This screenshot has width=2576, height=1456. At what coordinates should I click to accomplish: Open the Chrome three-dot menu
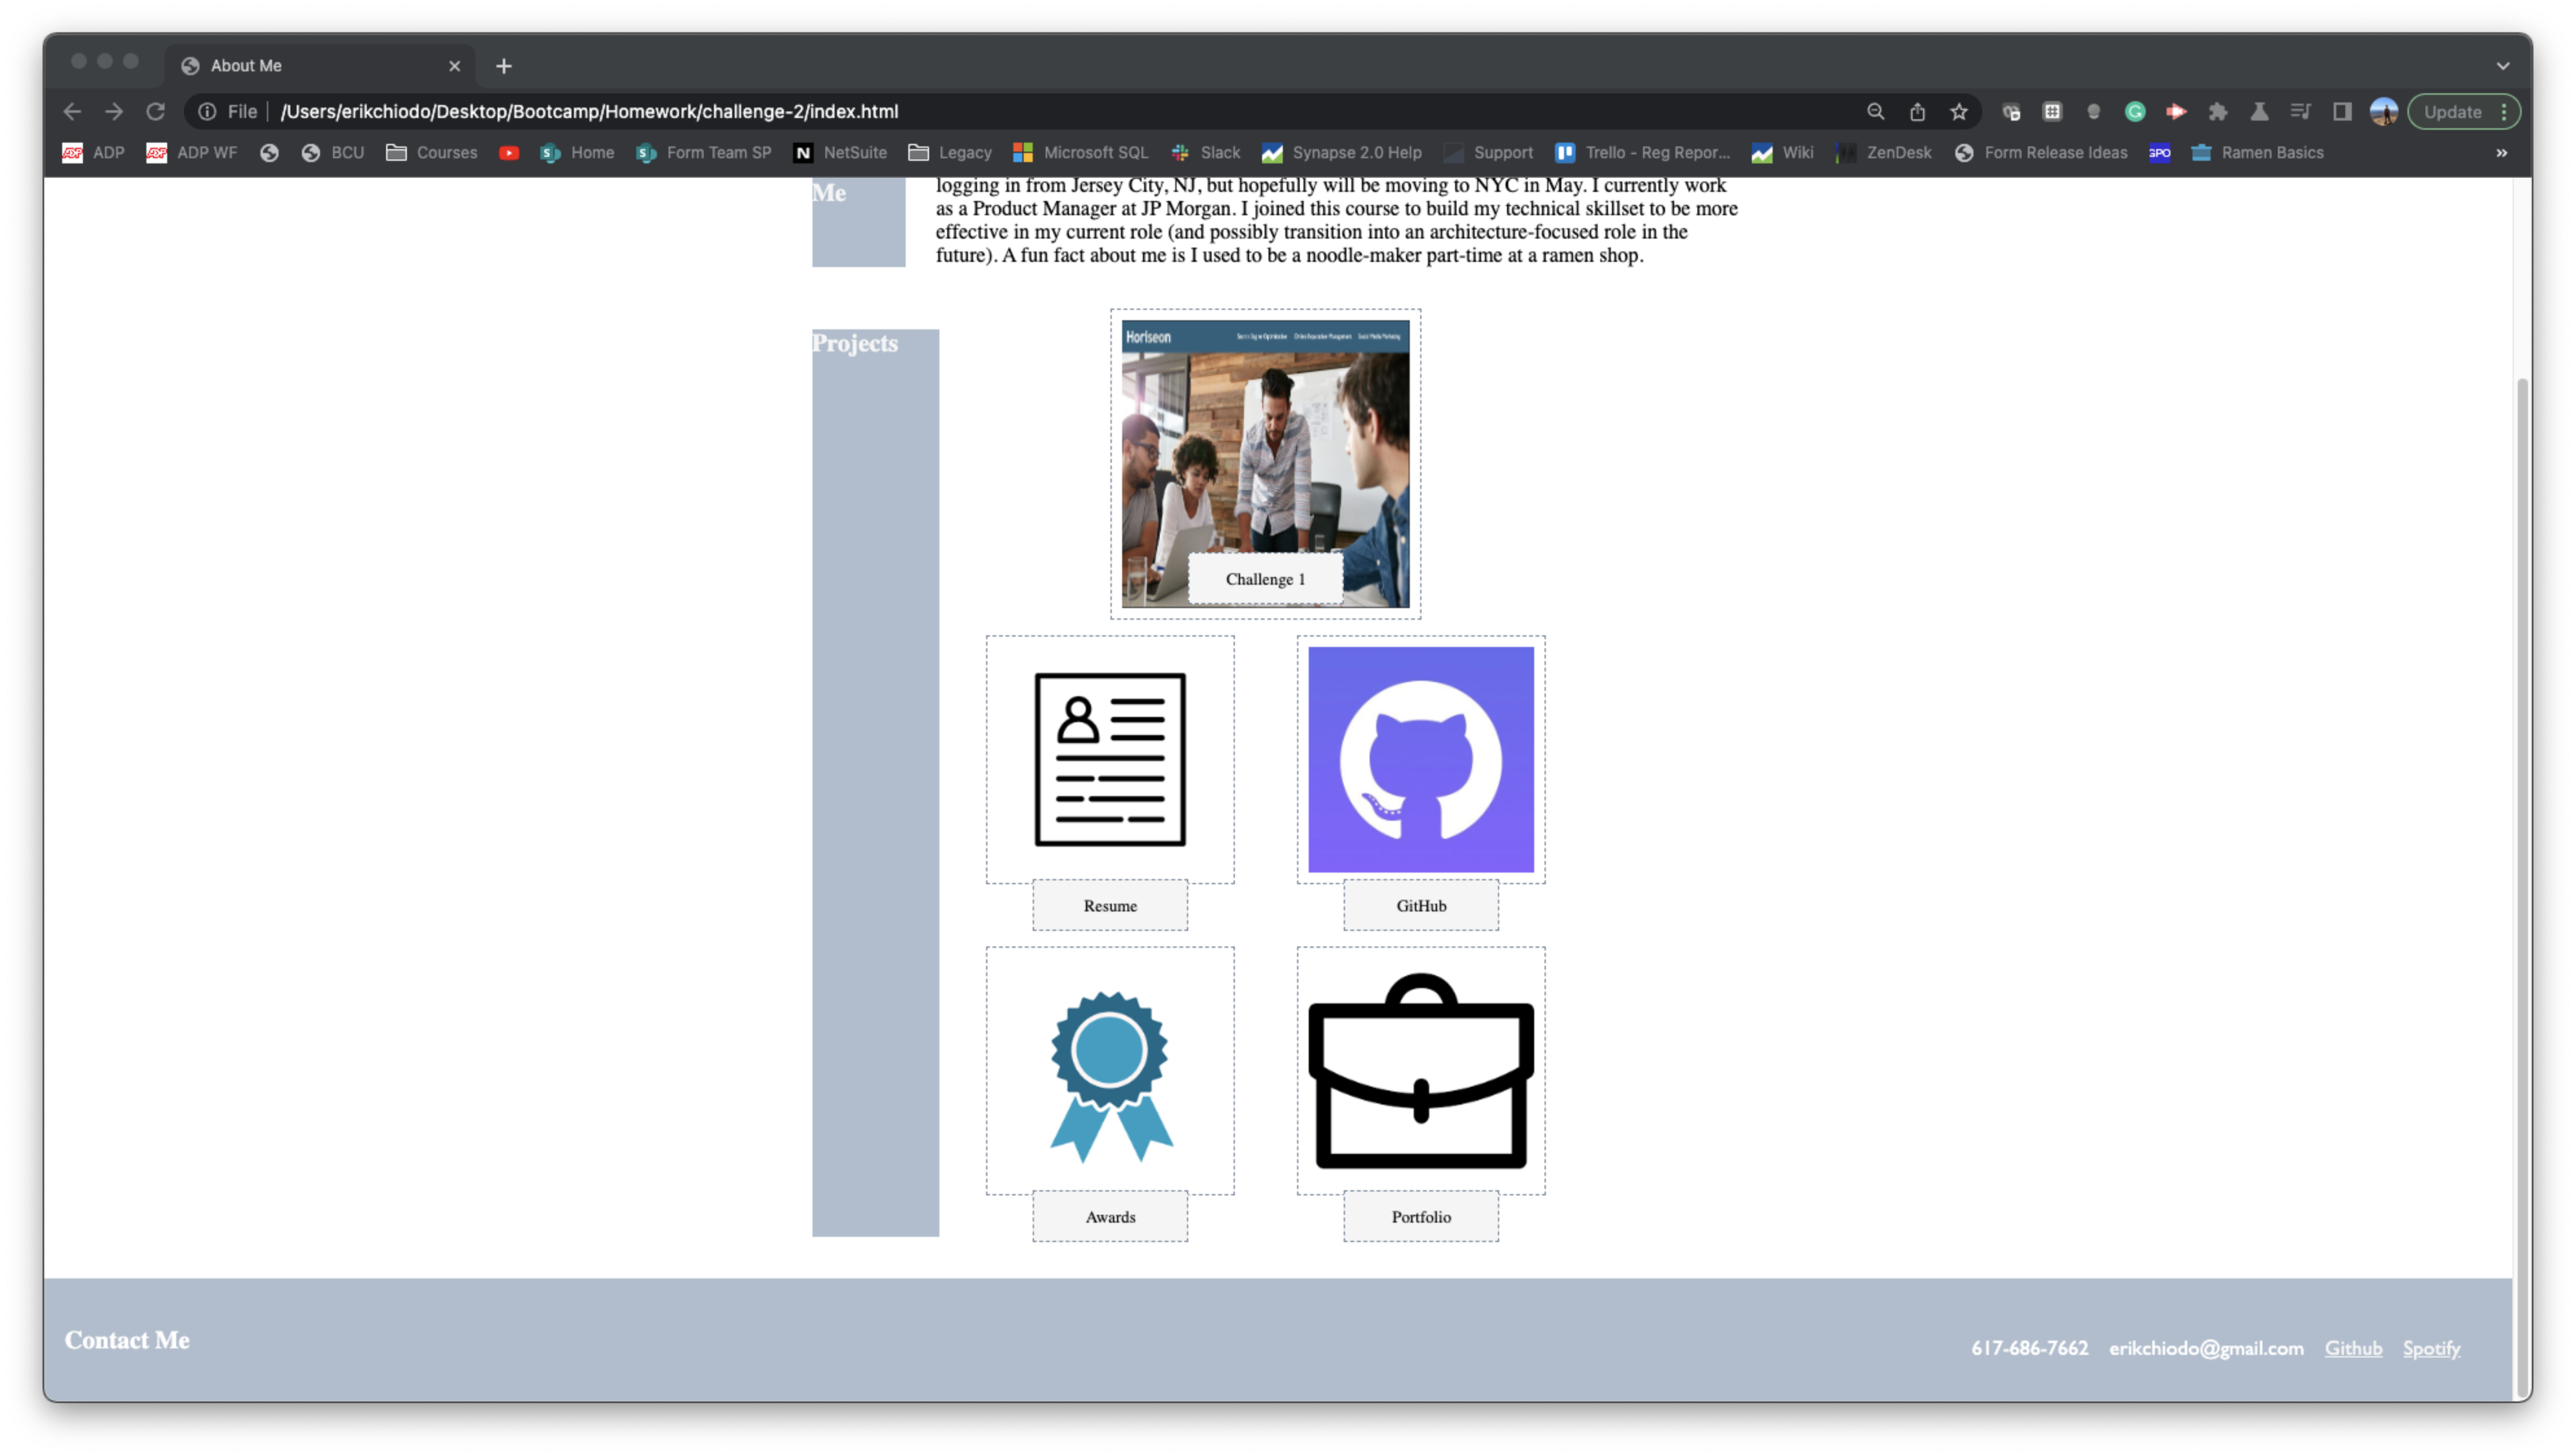[2504, 112]
